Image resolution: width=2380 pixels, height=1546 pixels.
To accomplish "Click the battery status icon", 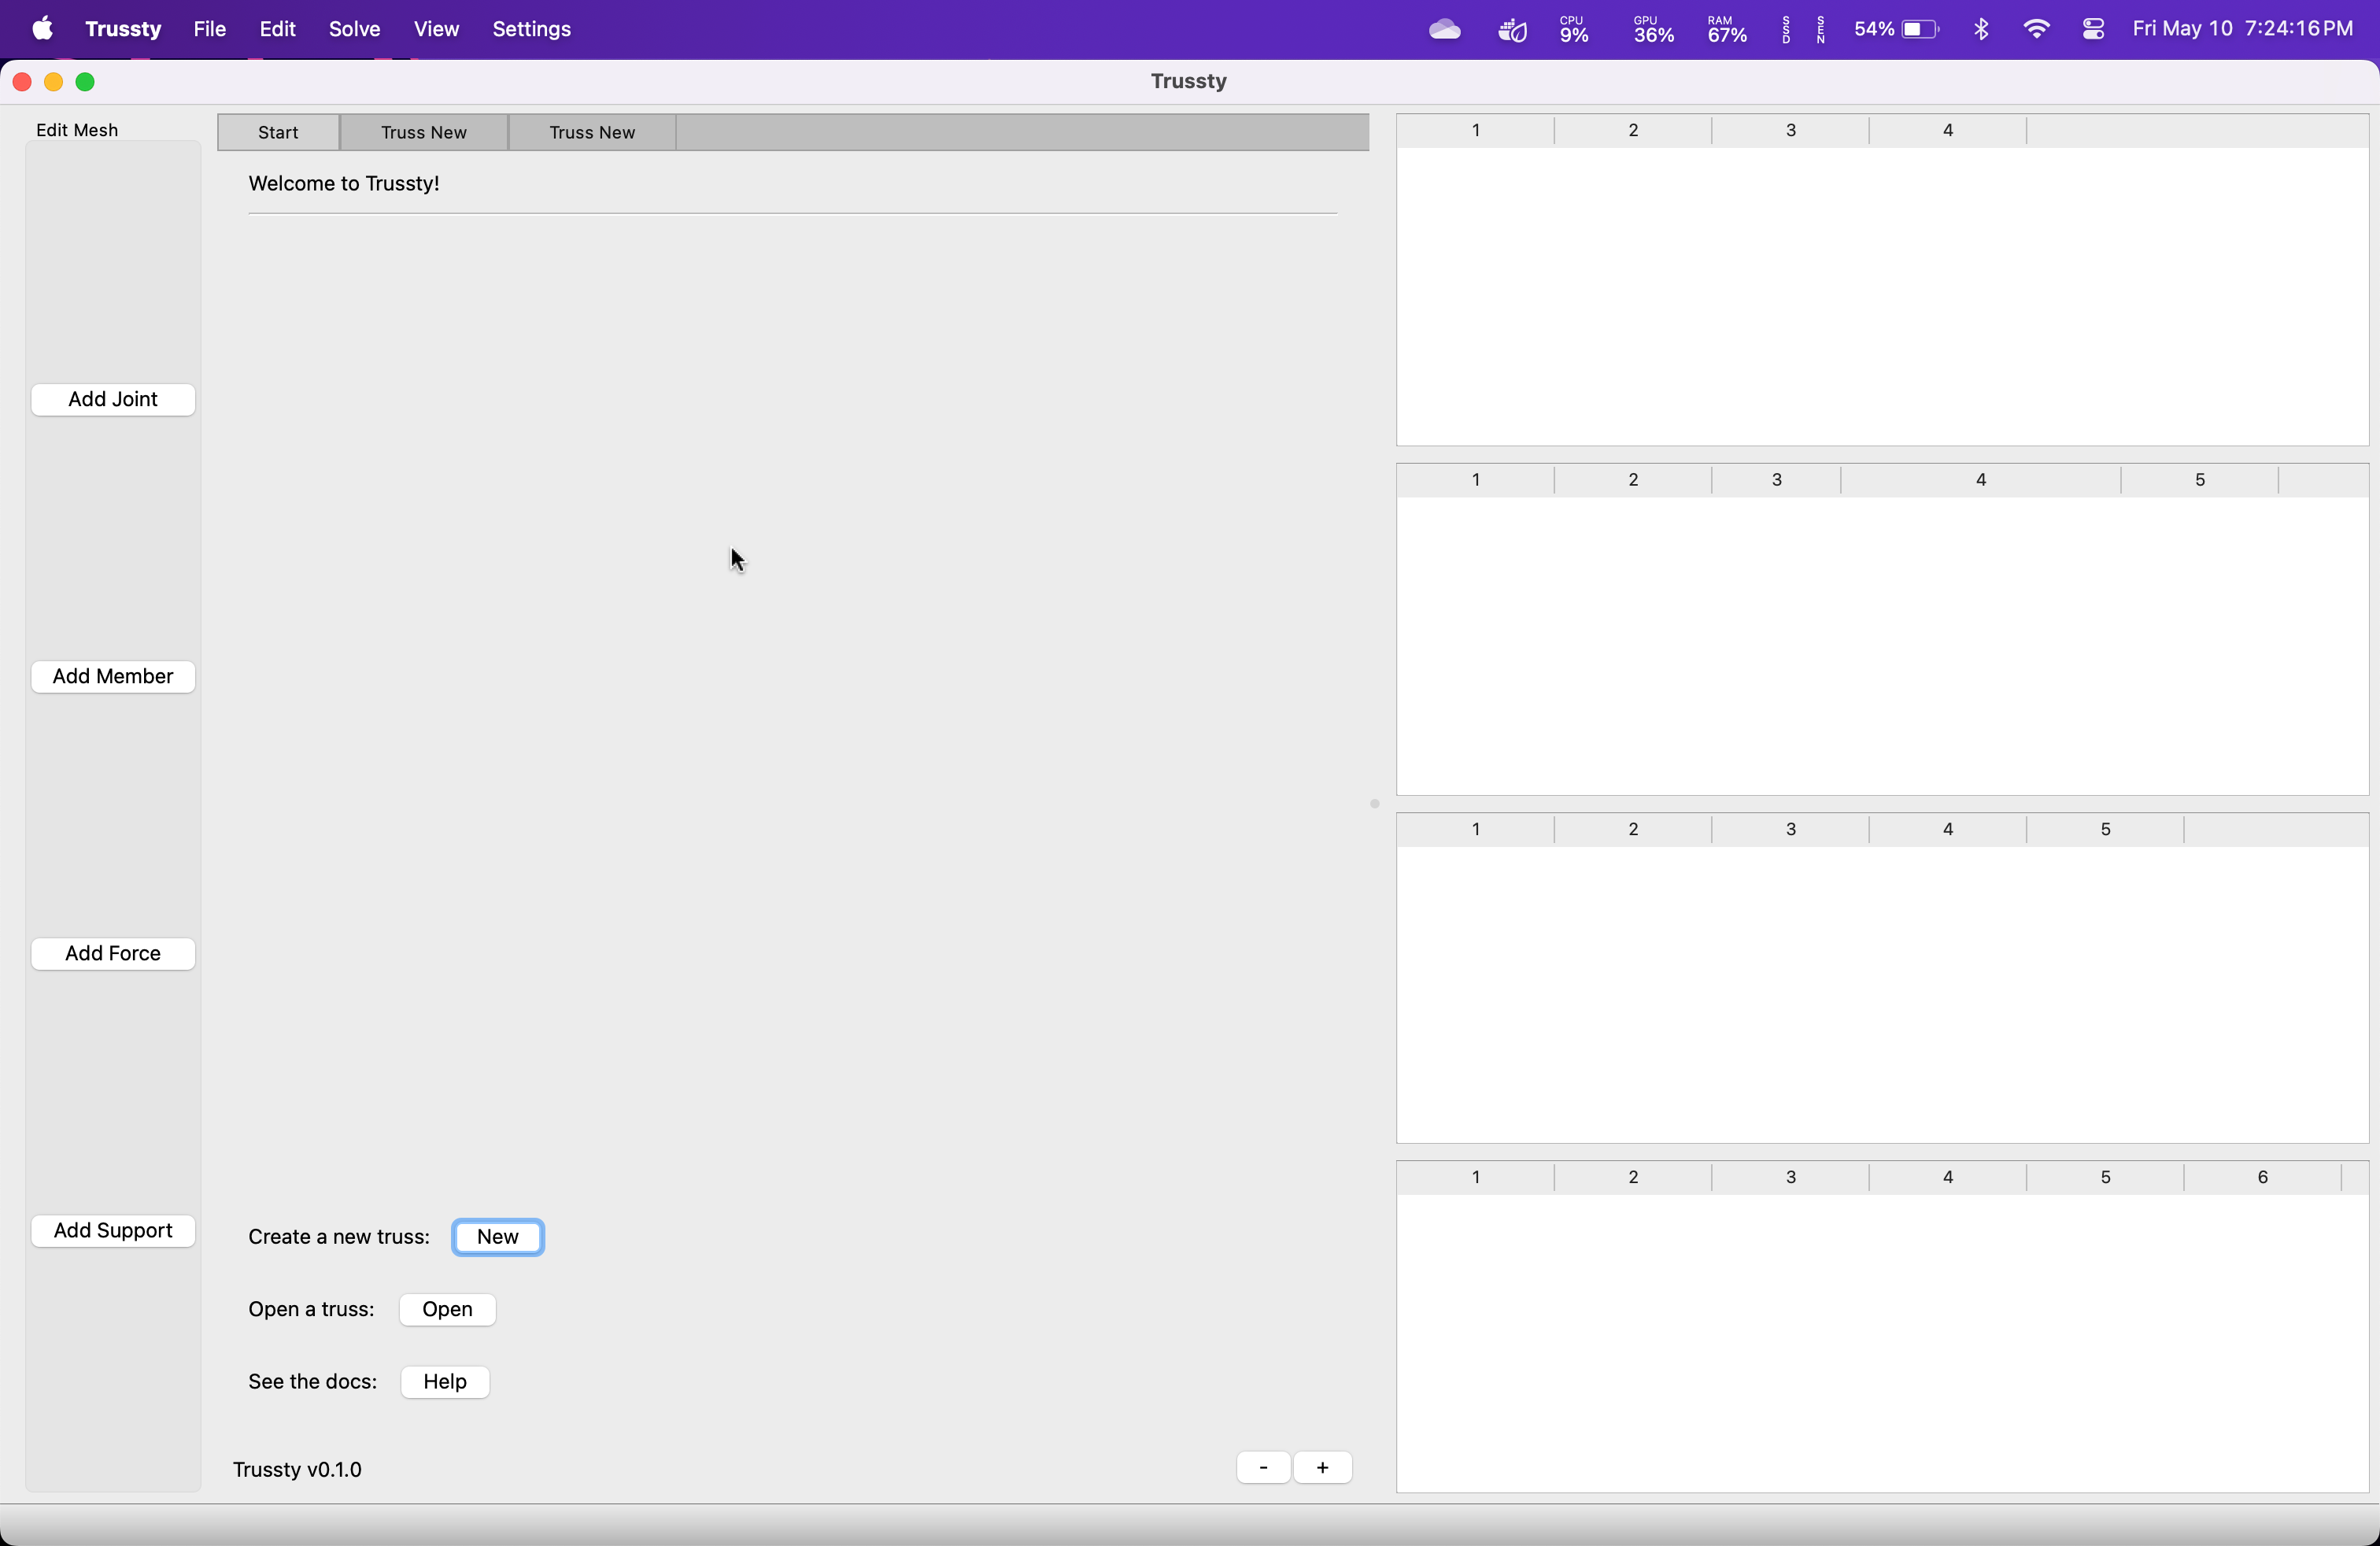I will point(1897,29).
